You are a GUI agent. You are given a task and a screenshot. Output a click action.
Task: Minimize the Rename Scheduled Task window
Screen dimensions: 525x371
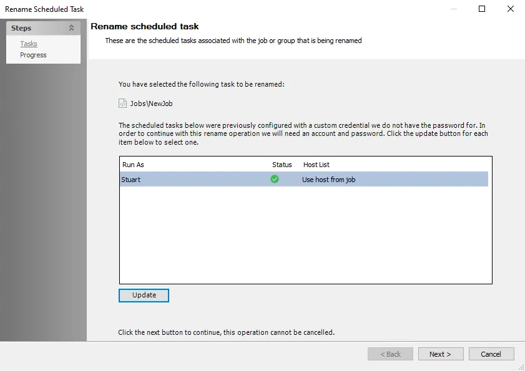[454, 9]
